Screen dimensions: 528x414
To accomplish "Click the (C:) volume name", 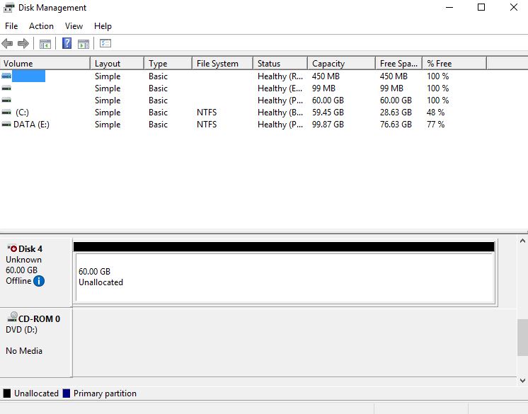I will click(22, 112).
